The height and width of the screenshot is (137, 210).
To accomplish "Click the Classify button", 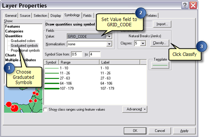I will click(160, 43).
